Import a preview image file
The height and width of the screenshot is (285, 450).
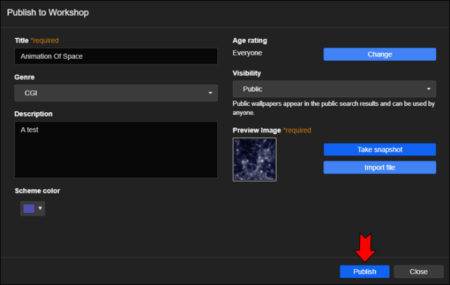pos(380,168)
